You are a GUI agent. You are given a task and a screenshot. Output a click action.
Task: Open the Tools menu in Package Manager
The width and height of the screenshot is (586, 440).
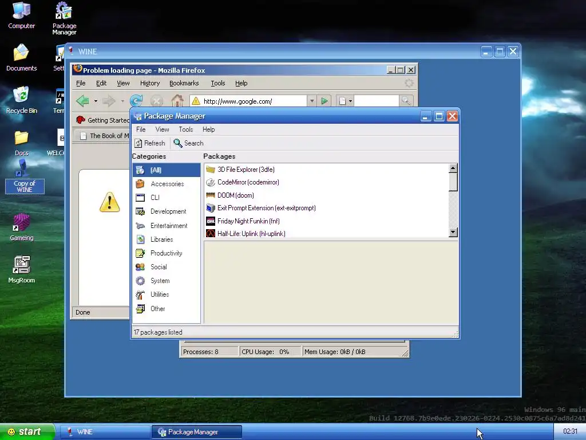click(186, 129)
